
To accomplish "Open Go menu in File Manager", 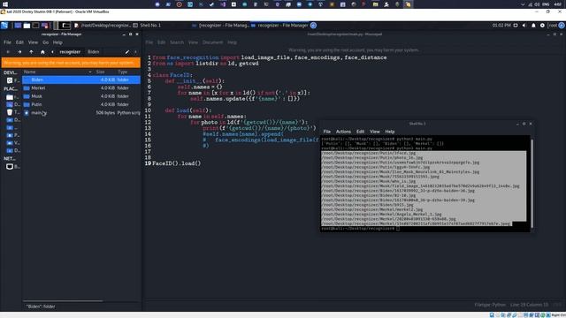I will point(45,42).
